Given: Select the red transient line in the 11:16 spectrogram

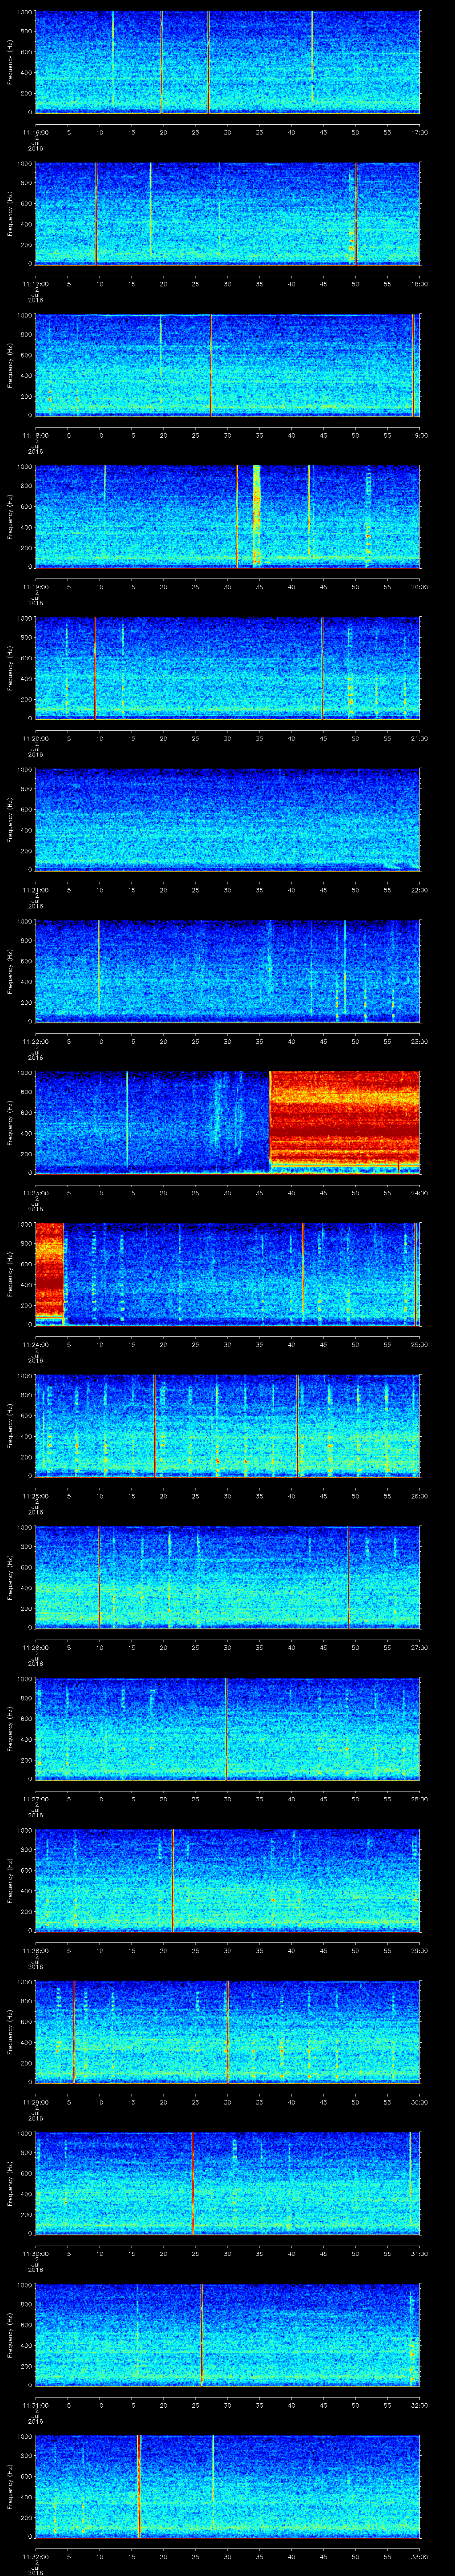Looking at the screenshot, I should [208, 62].
